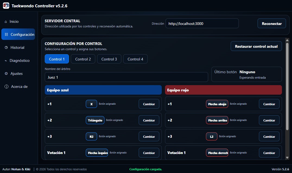Go to Diagnóstico page
The height and width of the screenshot is (173, 292).
[18, 60]
